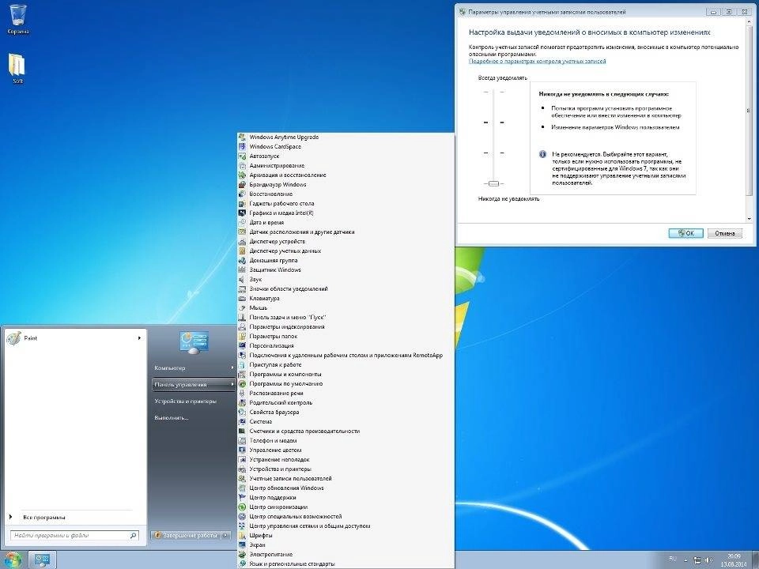Open the Recycle Bin desktop icon
The height and width of the screenshot is (569, 759).
tap(17, 19)
